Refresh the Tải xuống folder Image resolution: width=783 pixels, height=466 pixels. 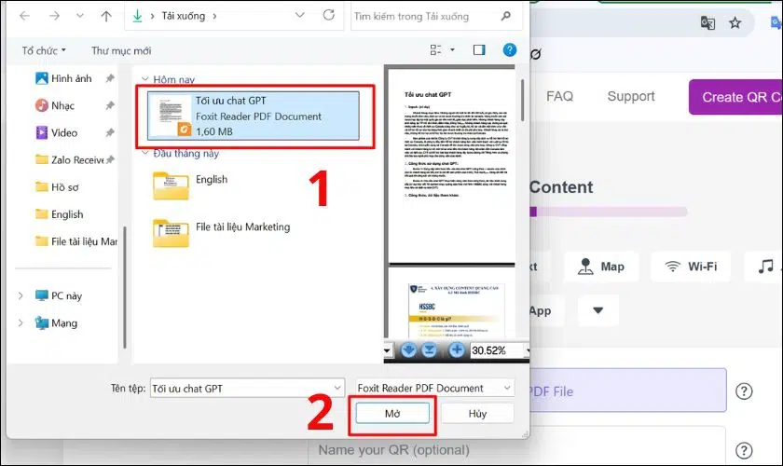tap(328, 15)
